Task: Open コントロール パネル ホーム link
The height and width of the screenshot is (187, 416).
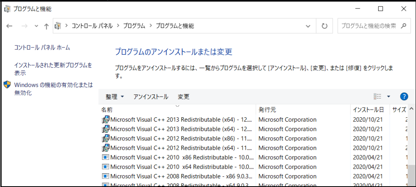Action: 42,47
